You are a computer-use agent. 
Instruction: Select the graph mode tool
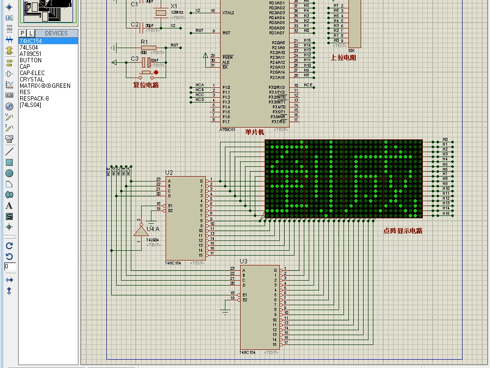[x=9, y=84]
